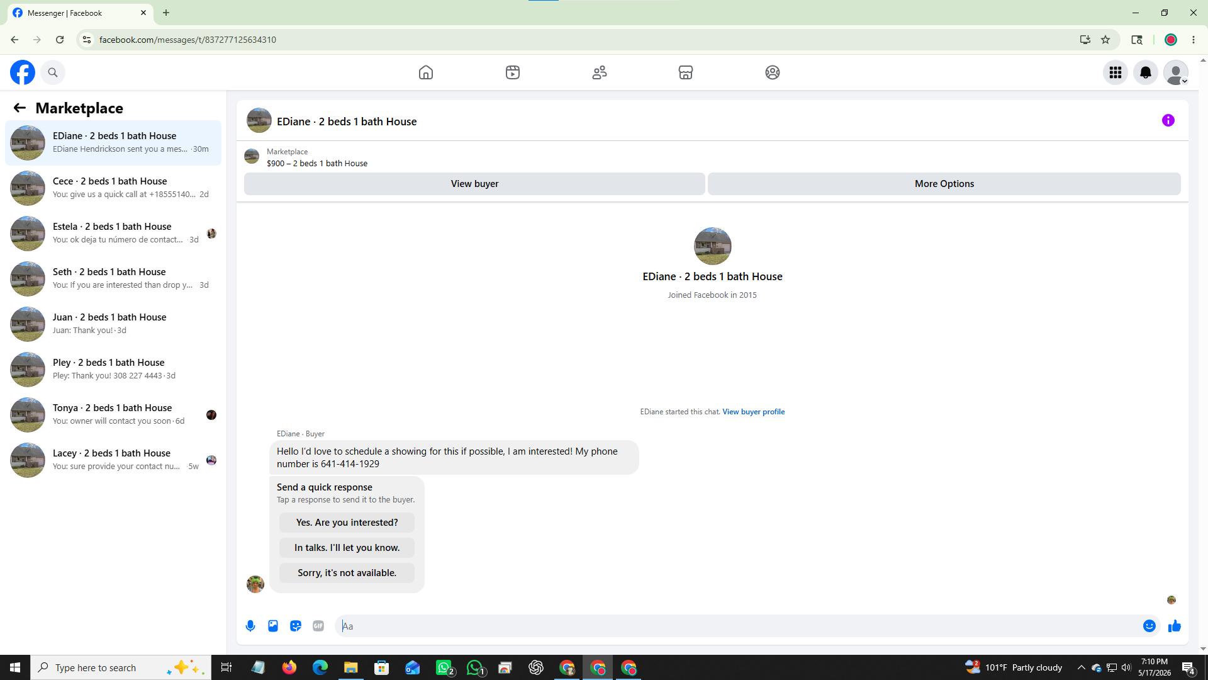Image resolution: width=1208 pixels, height=680 pixels.
Task: Open the Estela conversation
Action: pos(113,234)
